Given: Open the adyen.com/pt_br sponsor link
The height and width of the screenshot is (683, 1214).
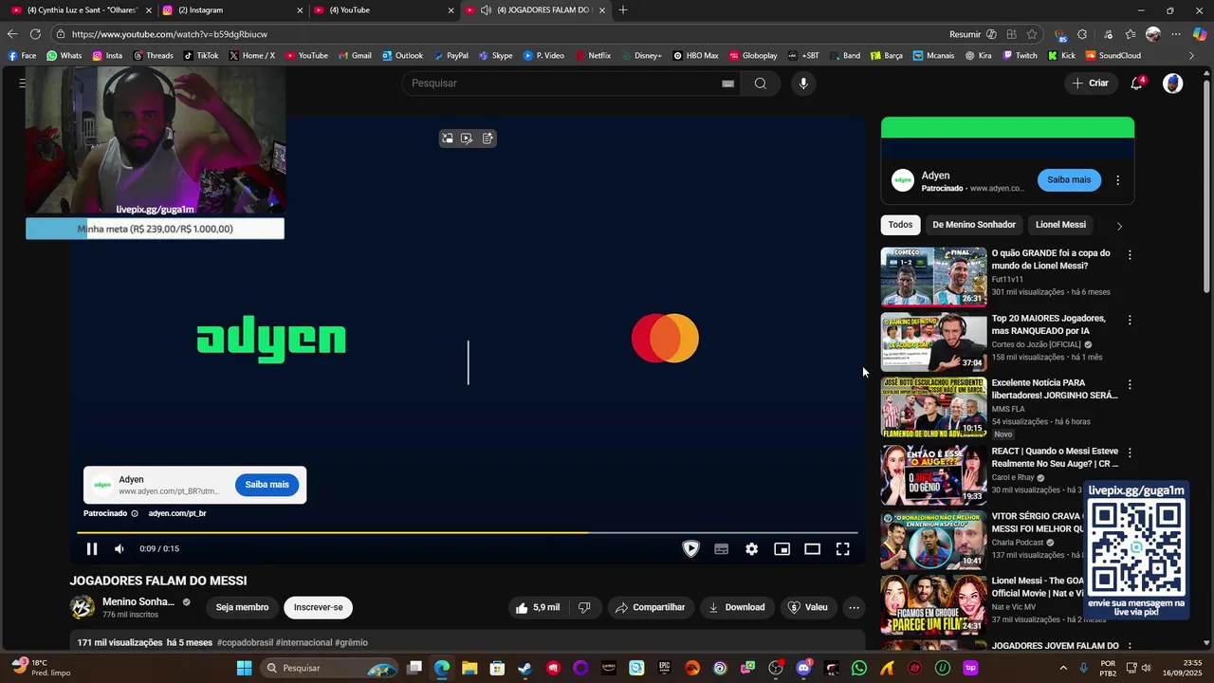Looking at the screenshot, I should tap(177, 513).
